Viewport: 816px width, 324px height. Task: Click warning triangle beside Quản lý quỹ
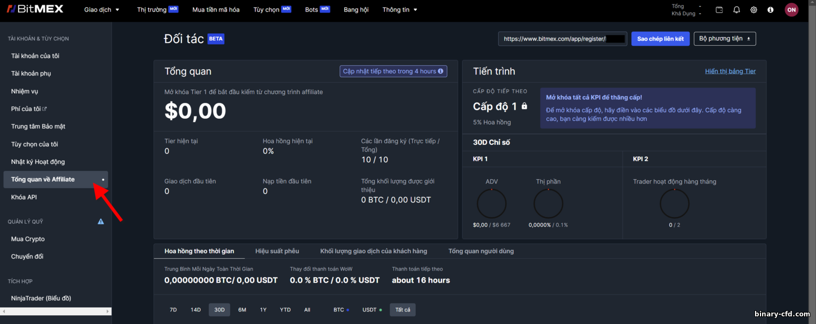tap(101, 222)
